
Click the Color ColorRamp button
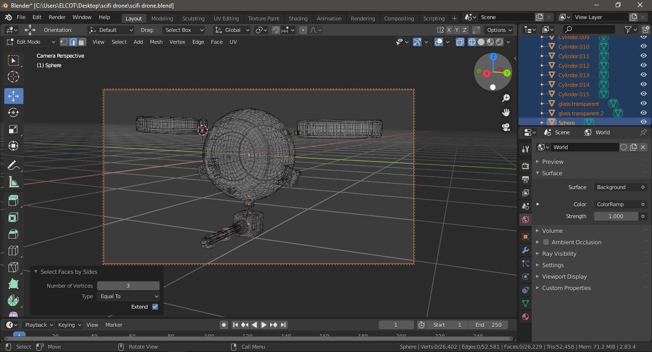(x=620, y=204)
